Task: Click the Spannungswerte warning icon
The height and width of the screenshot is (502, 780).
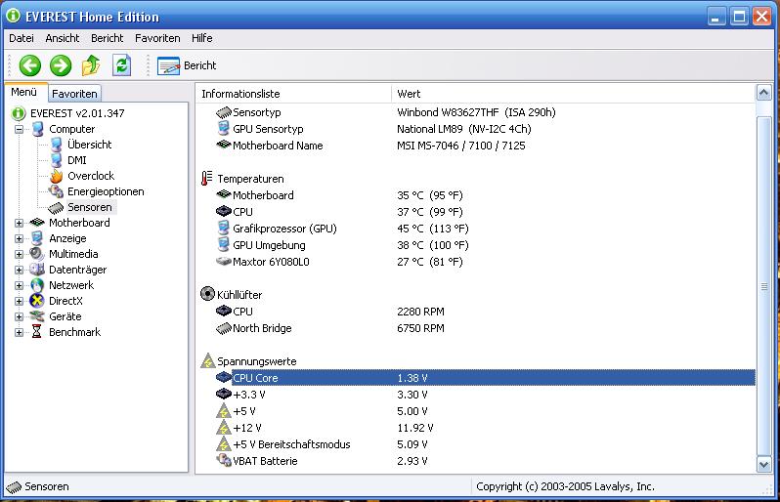Action: click(x=207, y=360)
